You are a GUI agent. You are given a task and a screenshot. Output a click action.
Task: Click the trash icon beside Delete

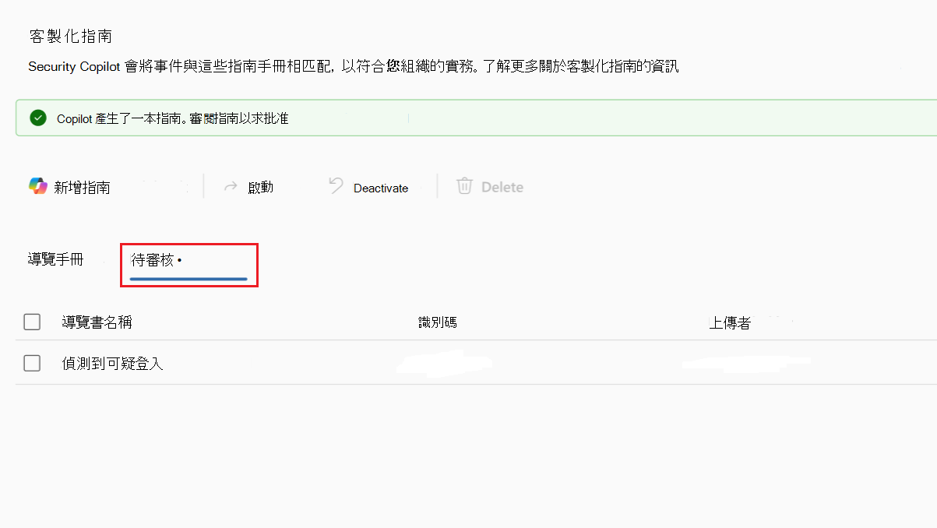464,186
